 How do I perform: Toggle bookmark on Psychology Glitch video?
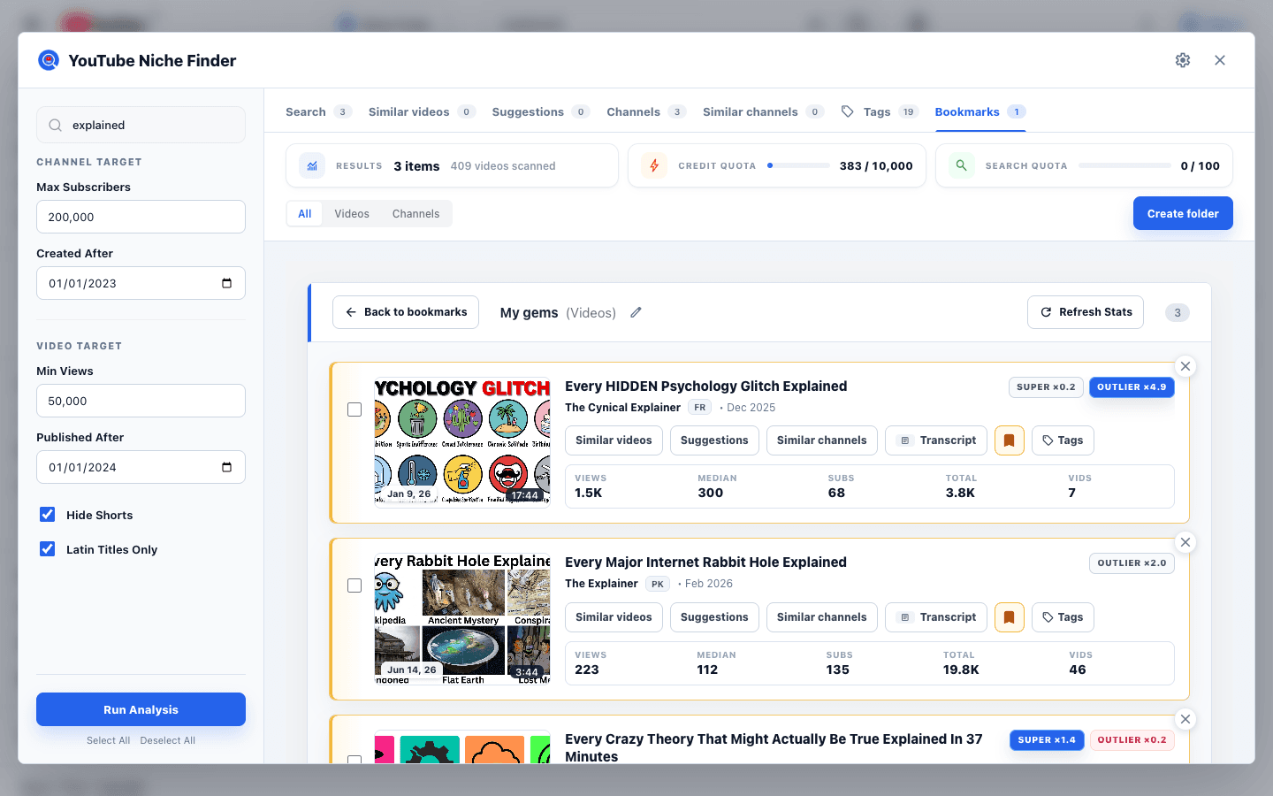1010,440
